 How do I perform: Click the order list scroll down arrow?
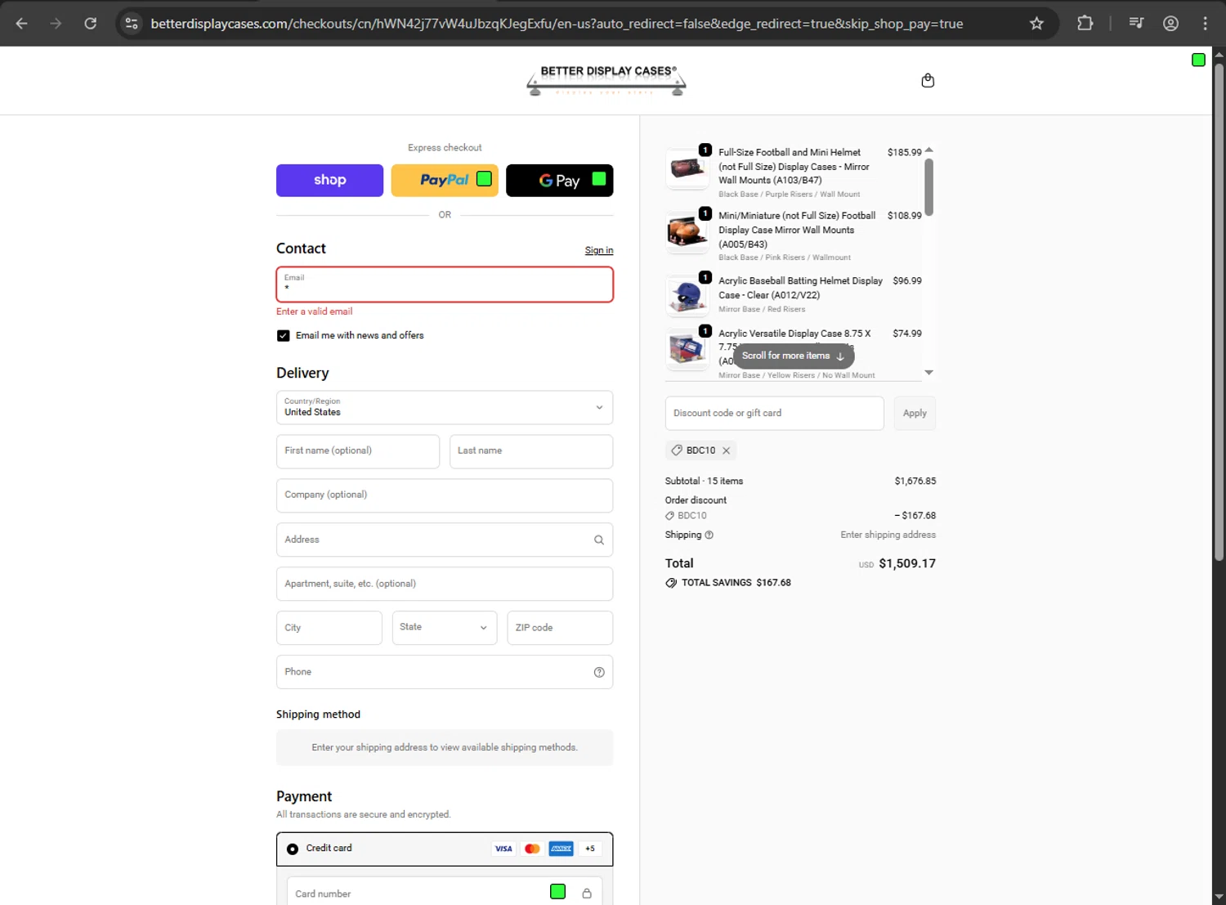click(928, 373)
